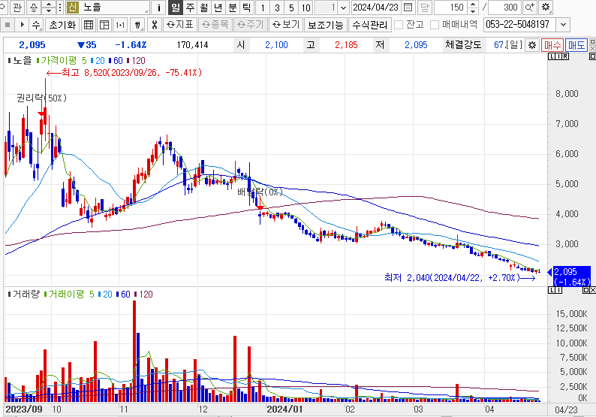The image size is (596, 417).
Task: Click the 신 stock market badge
Action: (72, 8)
